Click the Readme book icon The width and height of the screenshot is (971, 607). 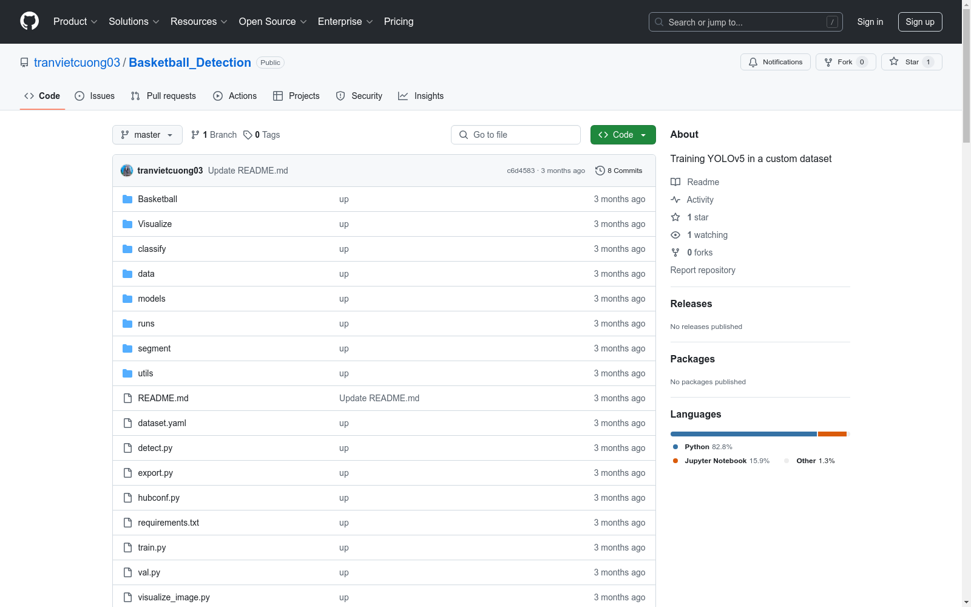tap(675, 182)
